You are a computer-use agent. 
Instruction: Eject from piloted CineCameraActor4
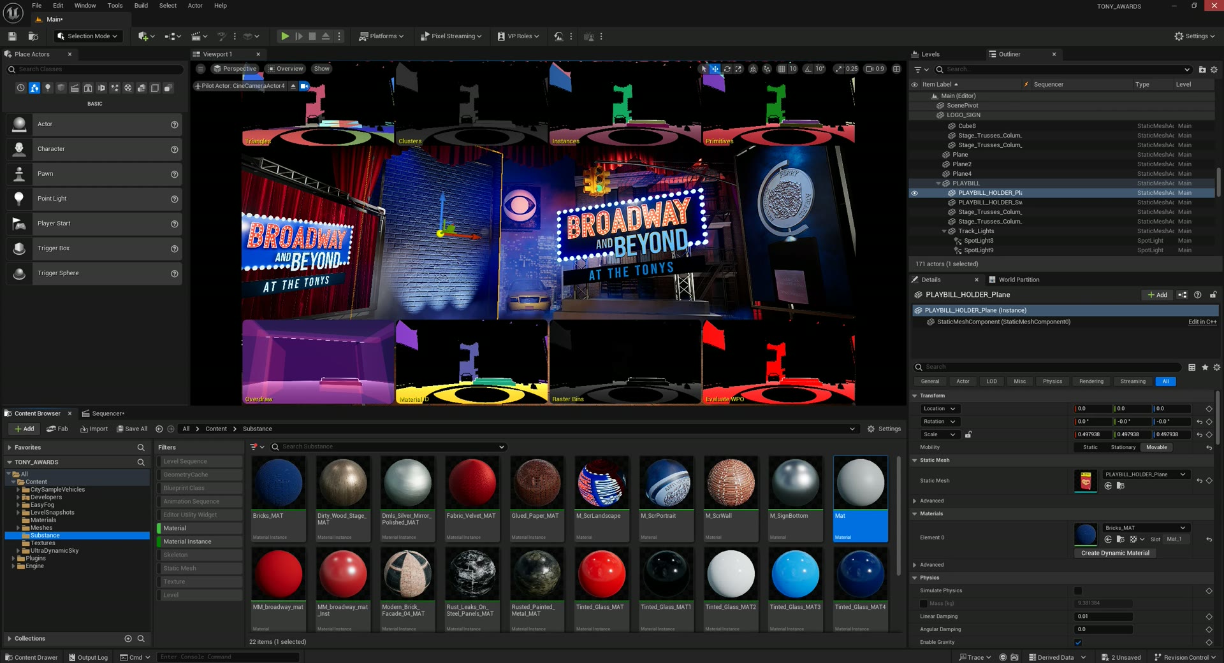click(x=293, y=86)
